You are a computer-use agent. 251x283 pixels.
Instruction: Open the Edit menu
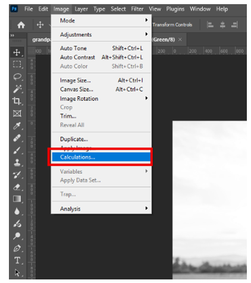click(43, 9)
